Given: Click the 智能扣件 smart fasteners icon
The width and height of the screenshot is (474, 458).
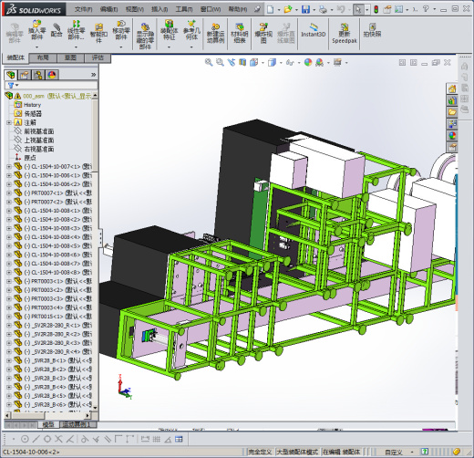Looking at the screenshot, I should pos(98,33).
